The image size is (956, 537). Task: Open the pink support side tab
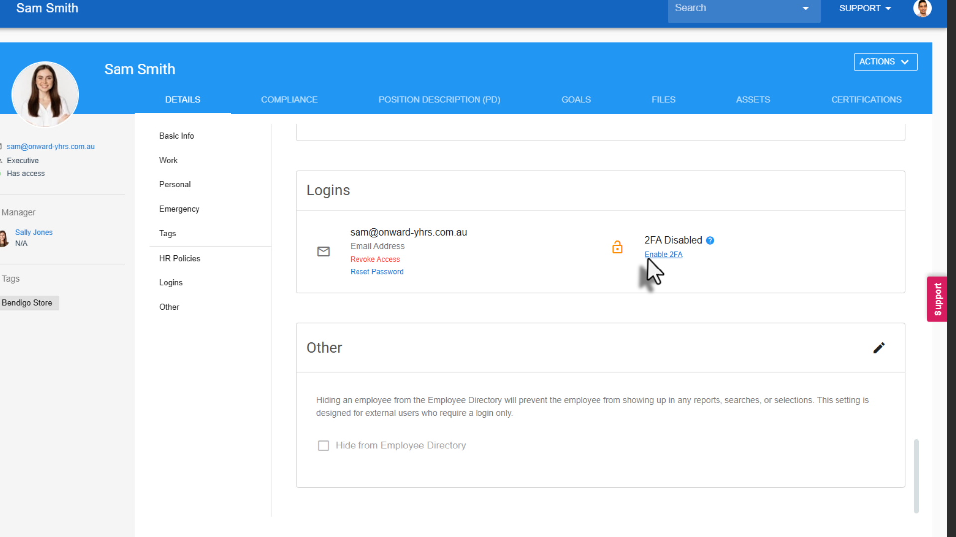[937, 299]
